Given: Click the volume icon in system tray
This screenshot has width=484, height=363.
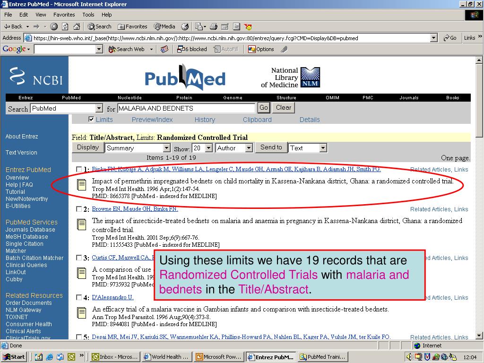Looking at the screenshot, I should coord(409,357).
